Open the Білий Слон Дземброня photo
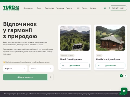130x97 pixels. (110, 38)
